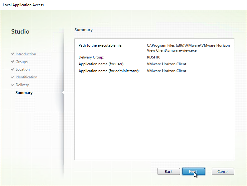
Task: Click the 'Delivery Group:' label
Action: click(x=91, y=57)
